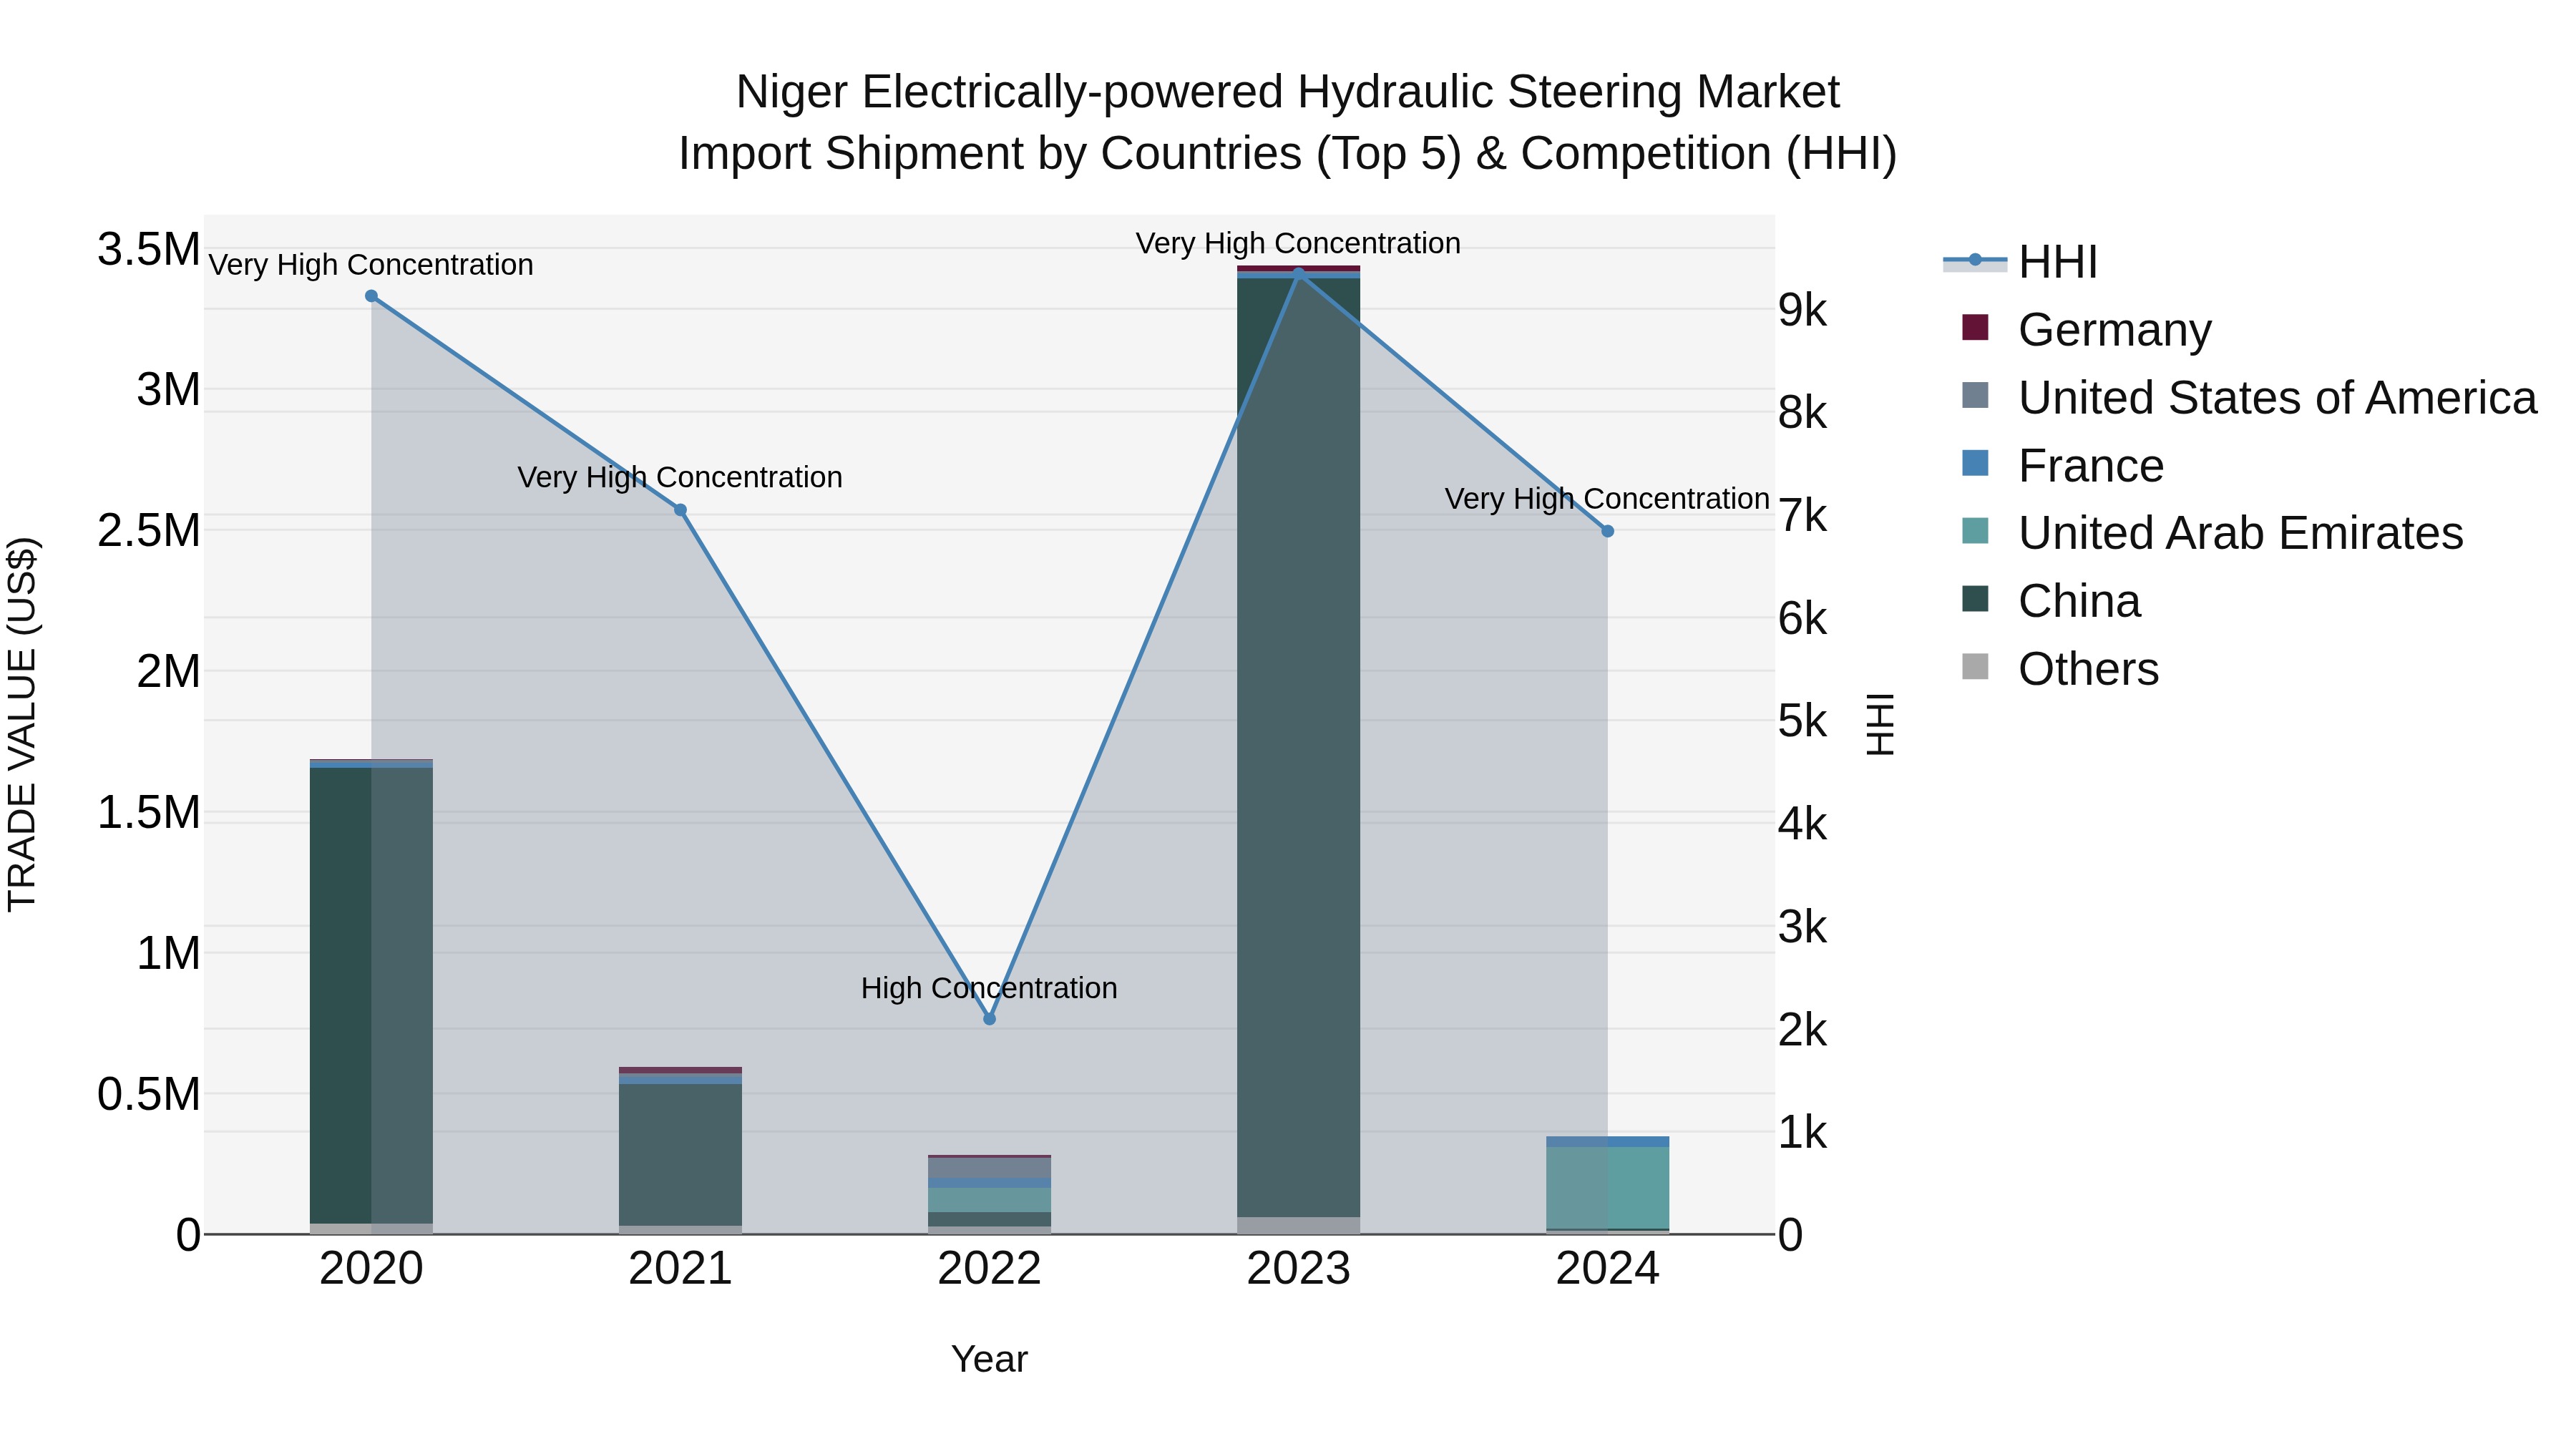
Task: Click the United States slate legend swatch
Action: pyautogui.click(x=1975, y=395)
